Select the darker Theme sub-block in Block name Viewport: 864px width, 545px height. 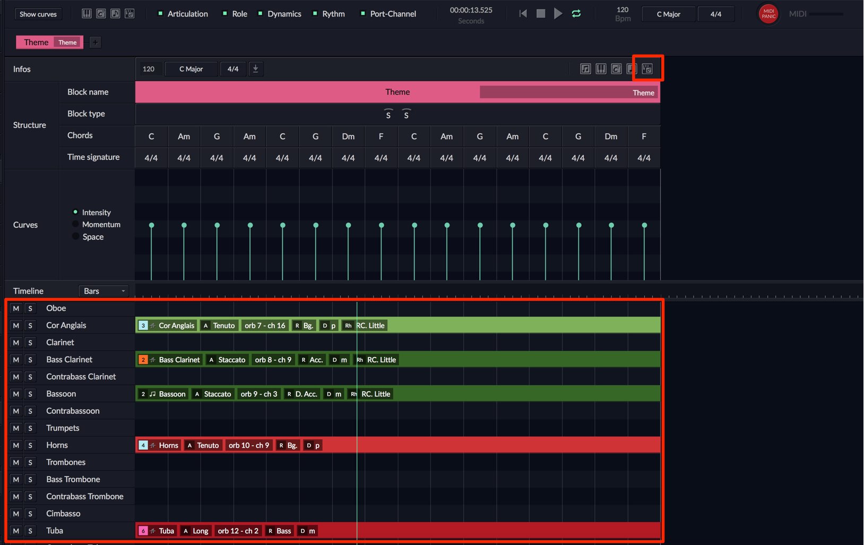click(569, 92)
